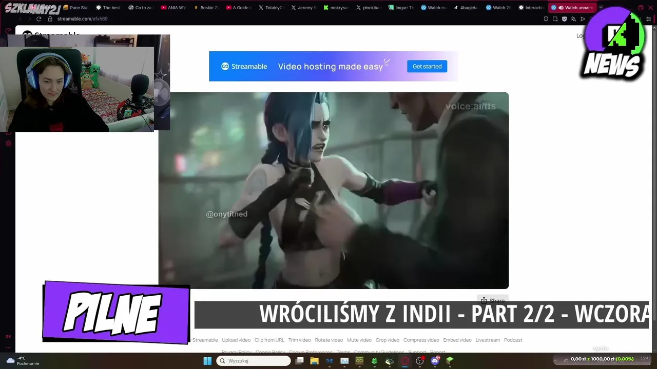Open the 'Podcast' footer link
Screen dimensions: 657x369
513,340
